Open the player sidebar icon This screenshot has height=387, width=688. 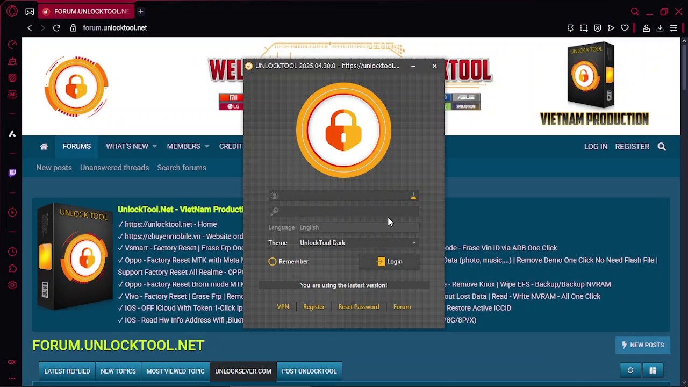tap(12, 212)
